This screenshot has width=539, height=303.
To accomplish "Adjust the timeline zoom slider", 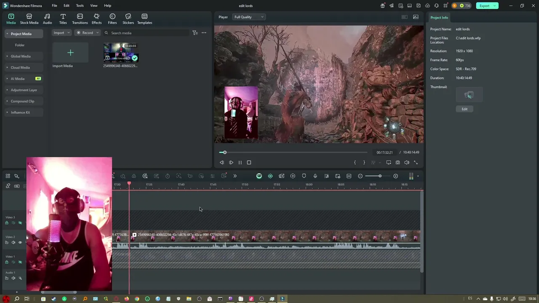I will click(380, 176).
